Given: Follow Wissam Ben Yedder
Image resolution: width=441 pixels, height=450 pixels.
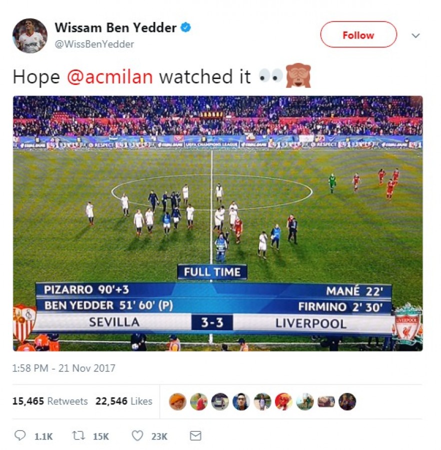Looking at the screenshot, I should click(x=358, y=34).
